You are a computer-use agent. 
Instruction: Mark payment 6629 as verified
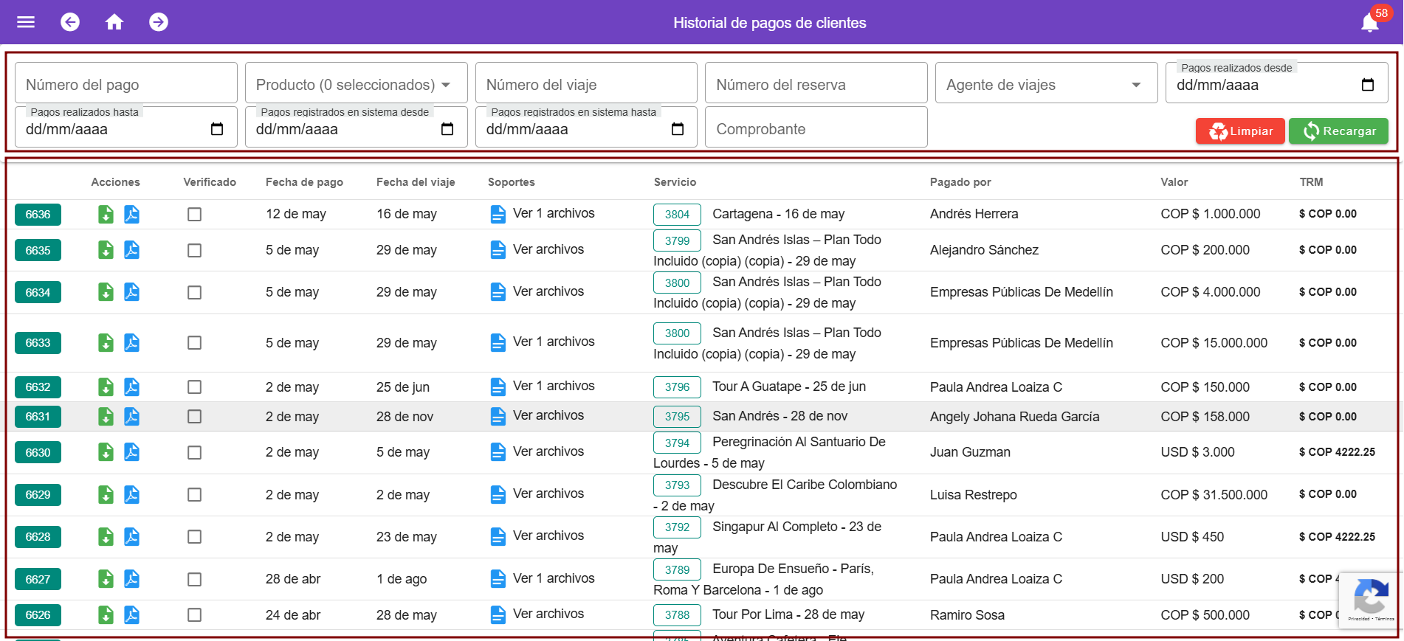click(194, 495)
